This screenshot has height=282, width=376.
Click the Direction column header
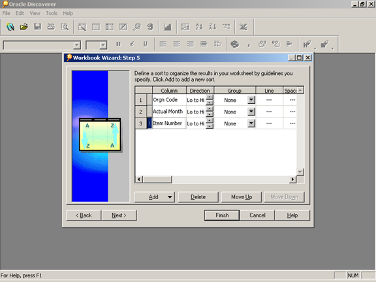[200, 91]
